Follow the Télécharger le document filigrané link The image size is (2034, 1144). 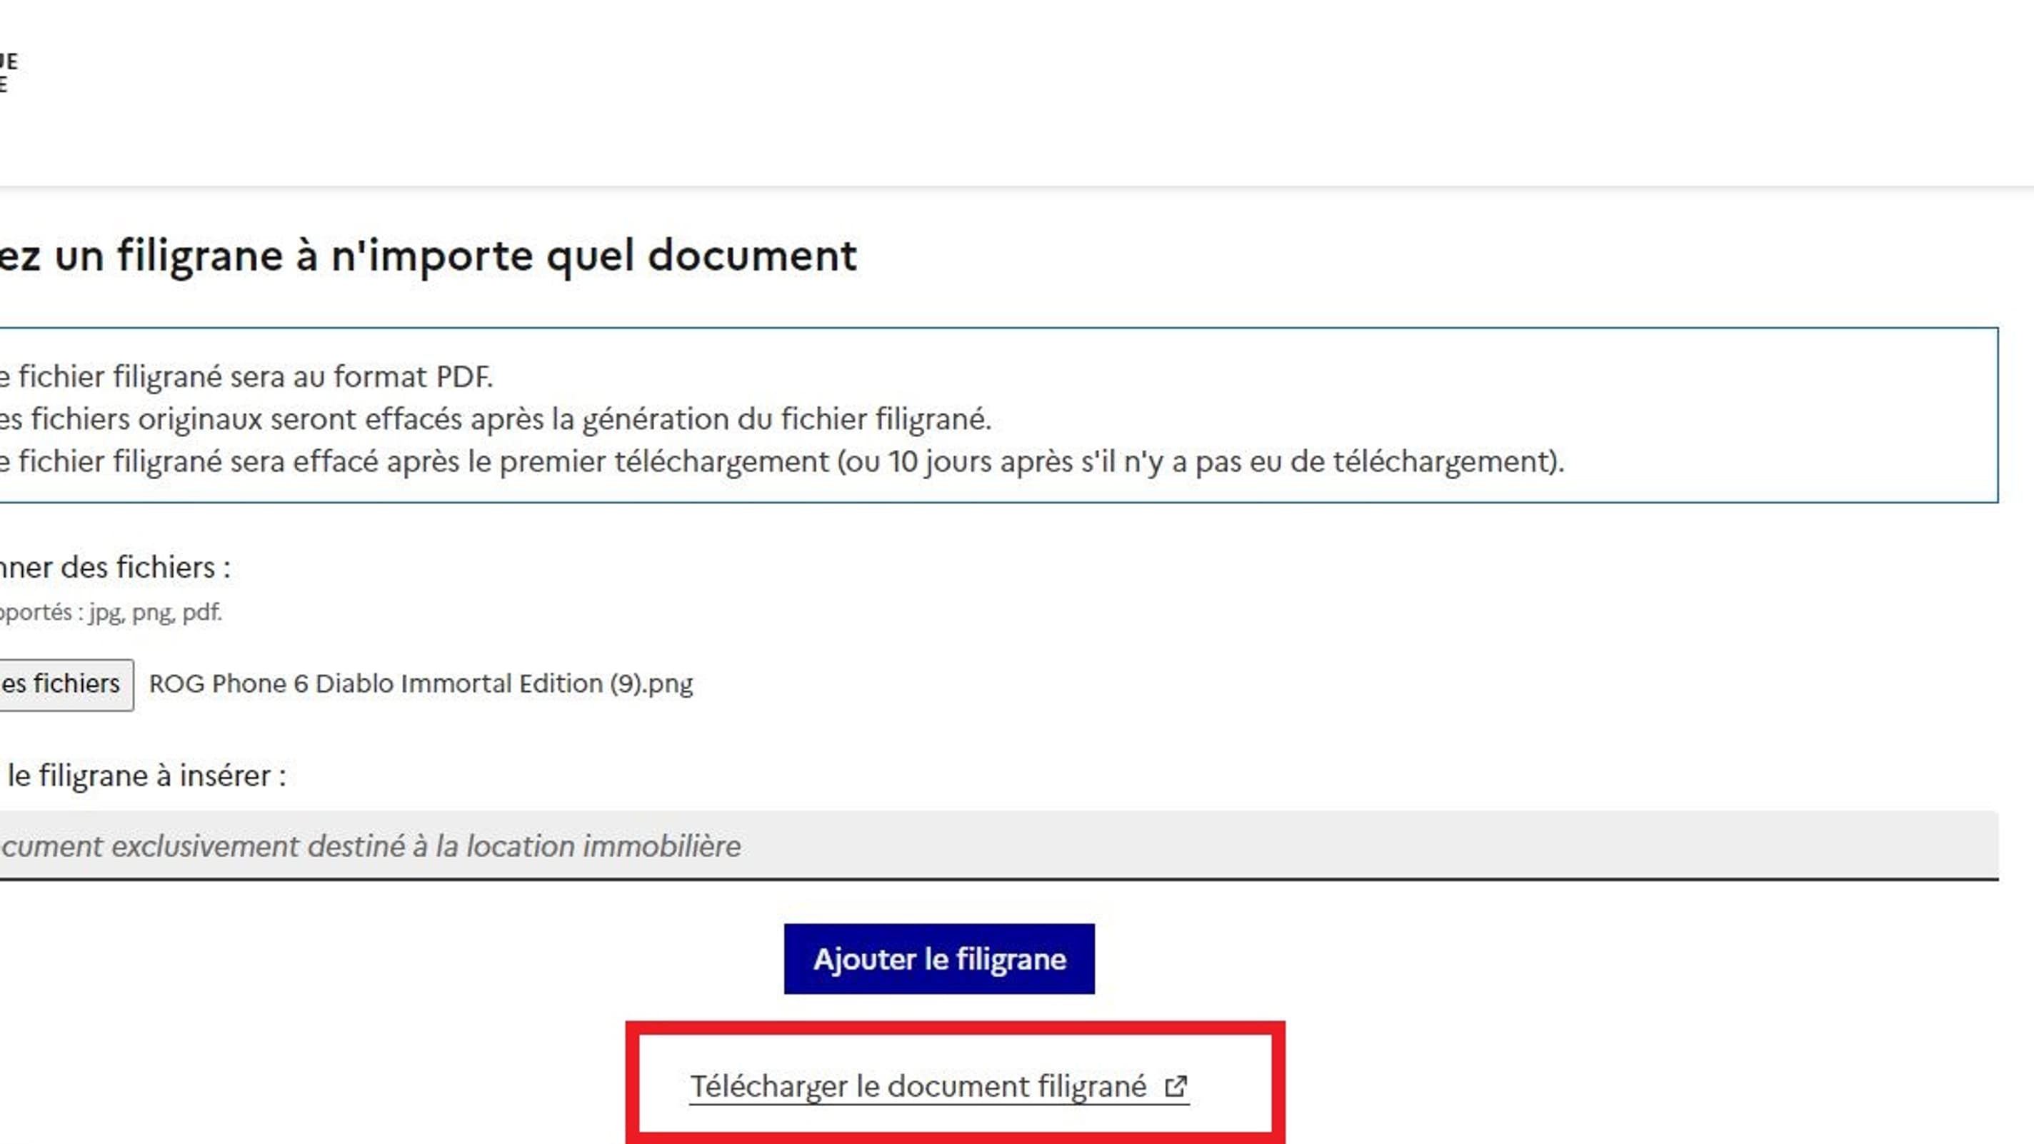(920, 1085)
